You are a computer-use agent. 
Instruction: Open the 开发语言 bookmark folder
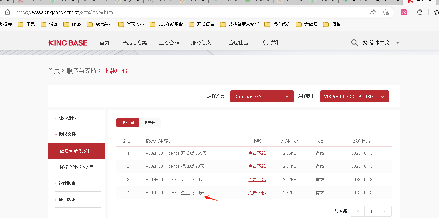point(201,24)
